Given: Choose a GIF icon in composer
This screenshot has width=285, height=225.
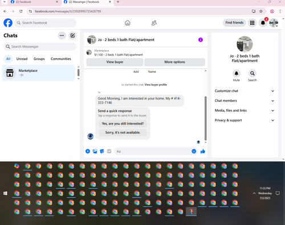Looking at the screenshot, I should point(109,151).
